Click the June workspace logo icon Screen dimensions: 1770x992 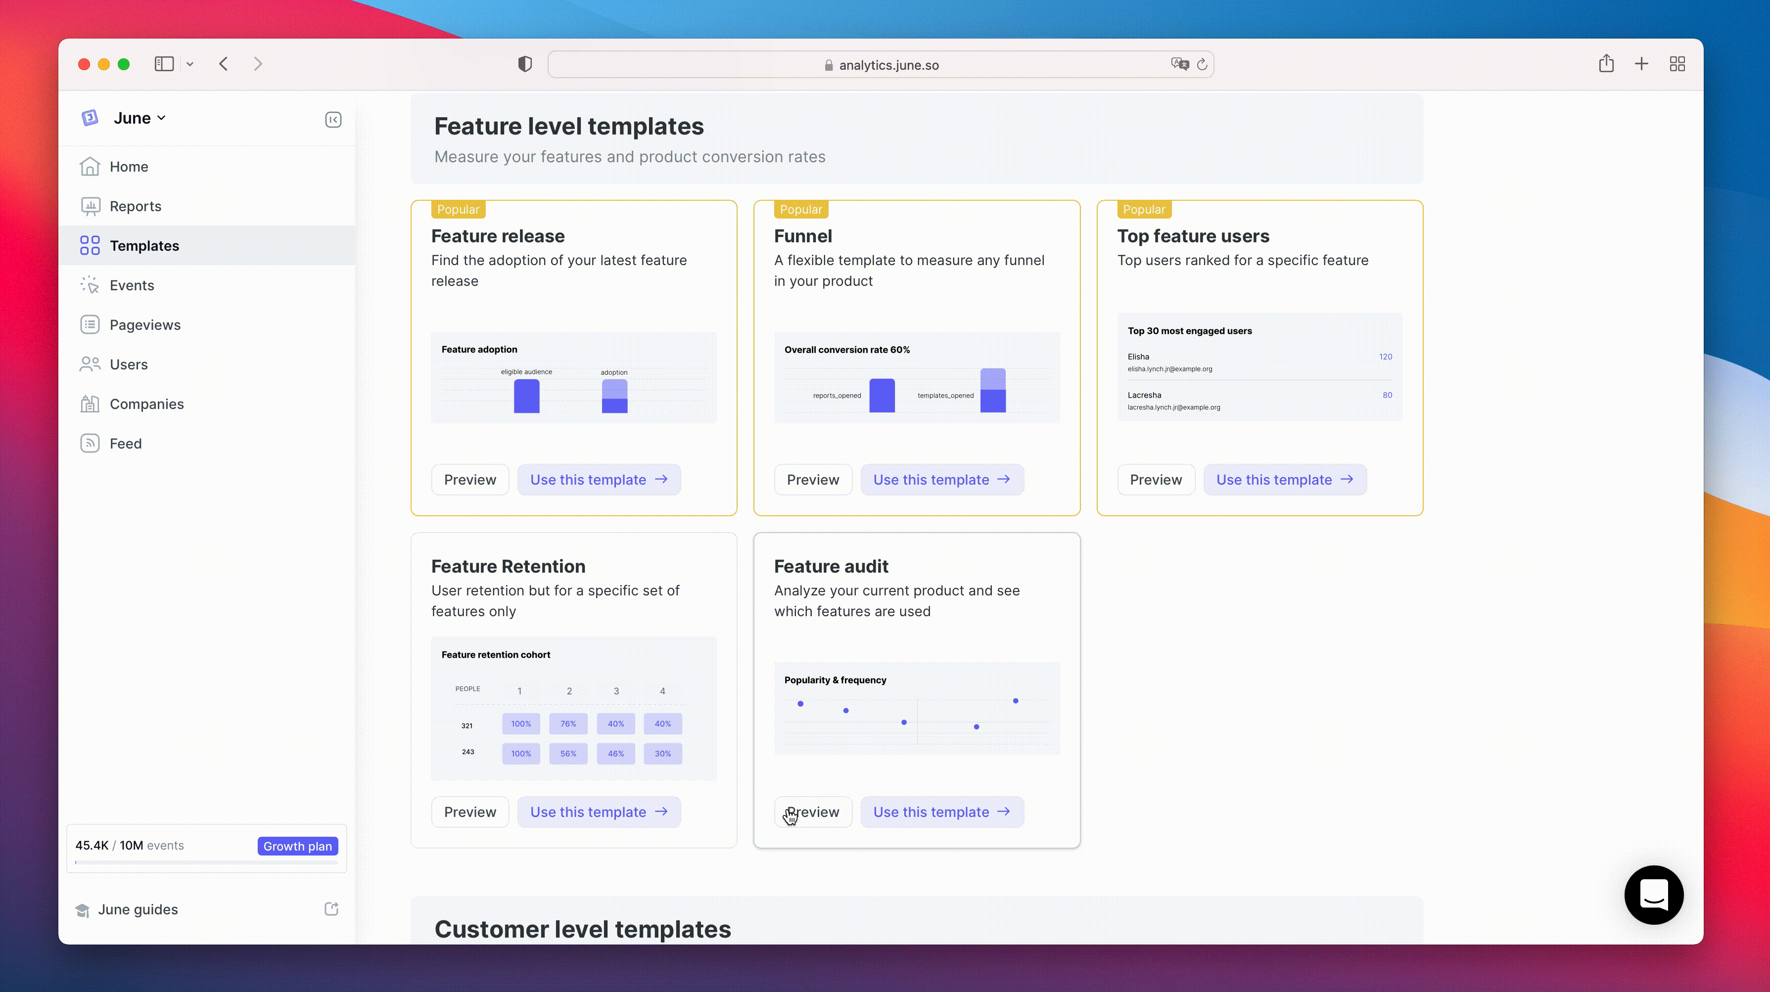tap(90, 118)
